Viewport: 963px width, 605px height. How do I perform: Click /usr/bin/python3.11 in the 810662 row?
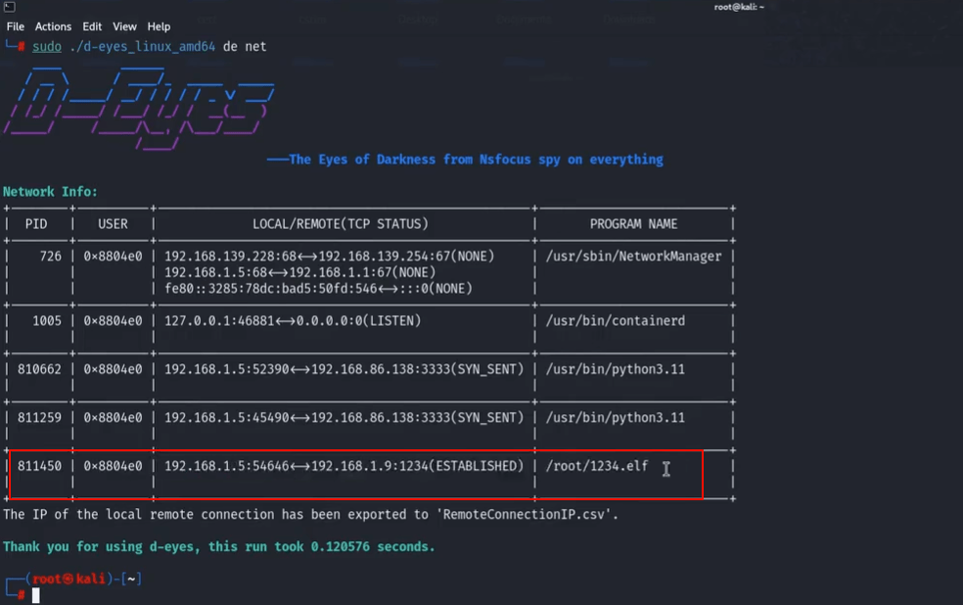point(616,369)
